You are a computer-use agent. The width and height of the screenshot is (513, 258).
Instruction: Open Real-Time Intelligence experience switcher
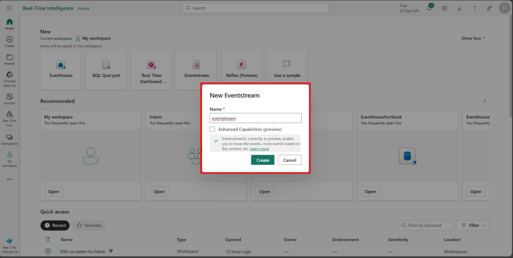9,246
